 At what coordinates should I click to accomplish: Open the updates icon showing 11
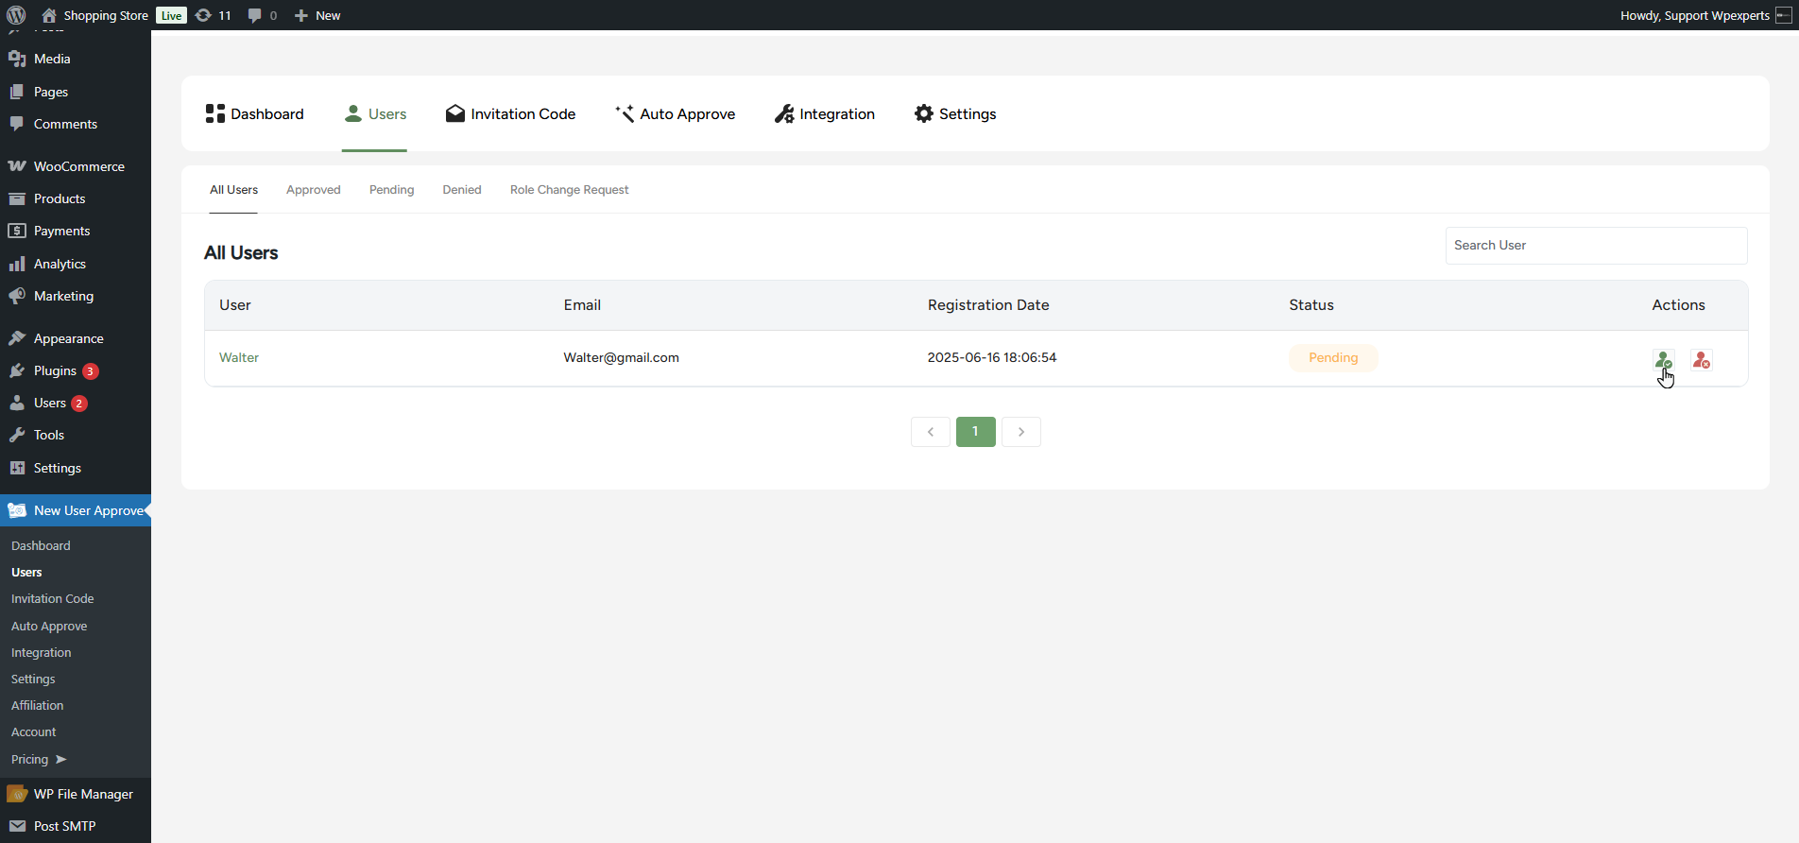(x=213, y=15)
